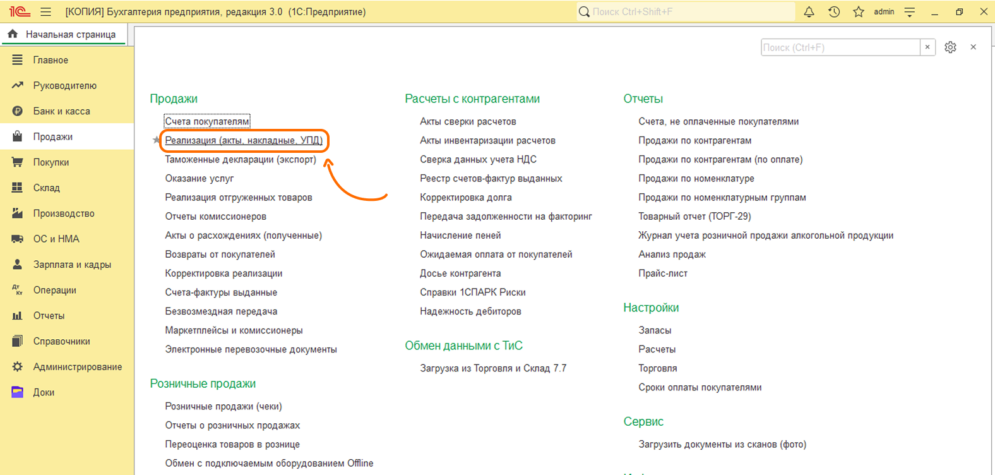Clear the section menu search field
The width and height of the screenshot is (995, 475).
click(x=927, y=47)
